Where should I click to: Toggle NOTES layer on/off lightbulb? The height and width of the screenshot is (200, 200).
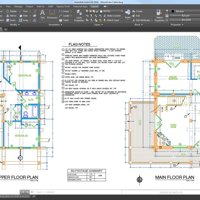coord(87,11)
